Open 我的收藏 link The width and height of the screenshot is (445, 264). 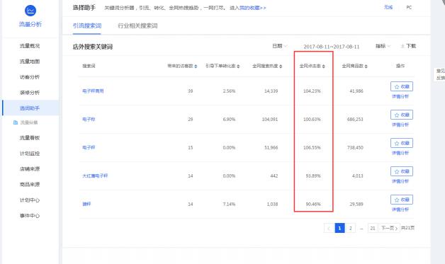(x=253, y=8)
